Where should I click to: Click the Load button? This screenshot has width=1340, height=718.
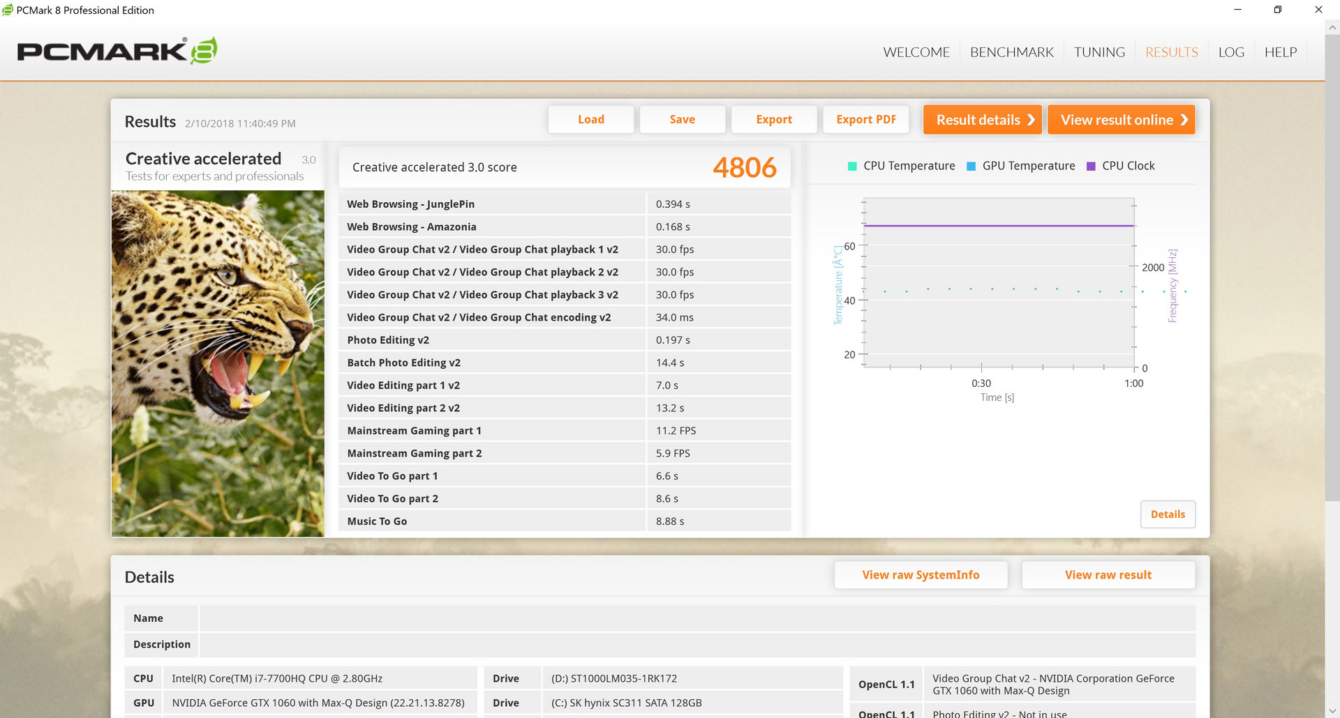pyautogui.click(x=591, y=119)
